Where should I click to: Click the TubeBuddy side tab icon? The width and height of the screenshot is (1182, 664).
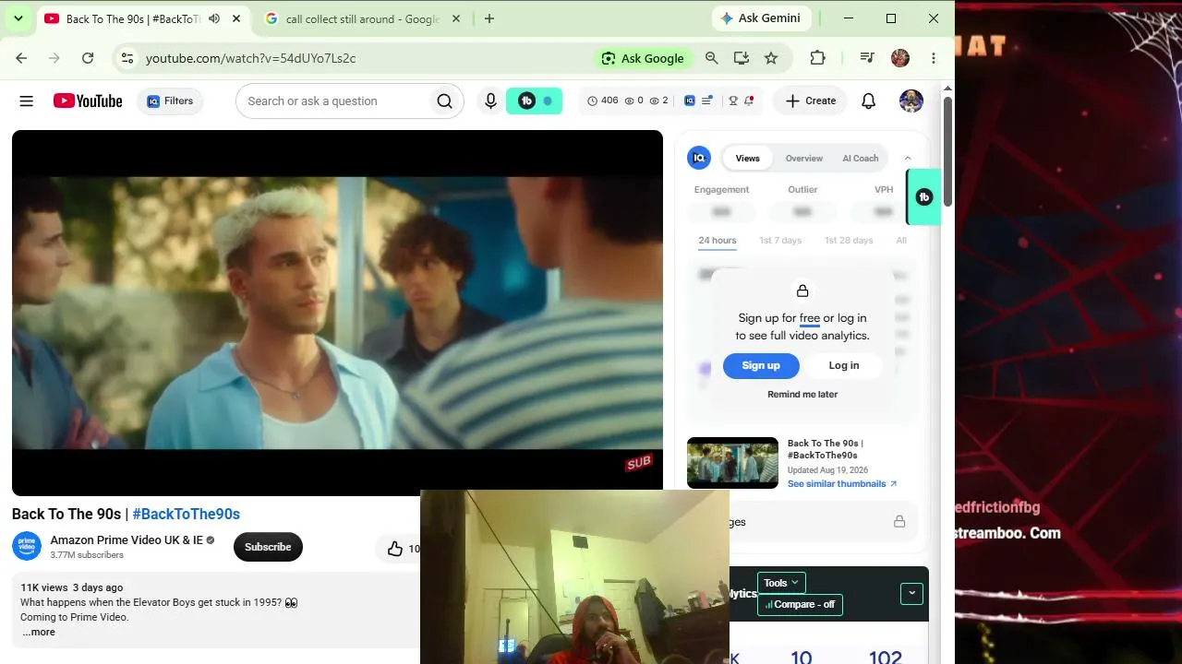coord(924,197)
